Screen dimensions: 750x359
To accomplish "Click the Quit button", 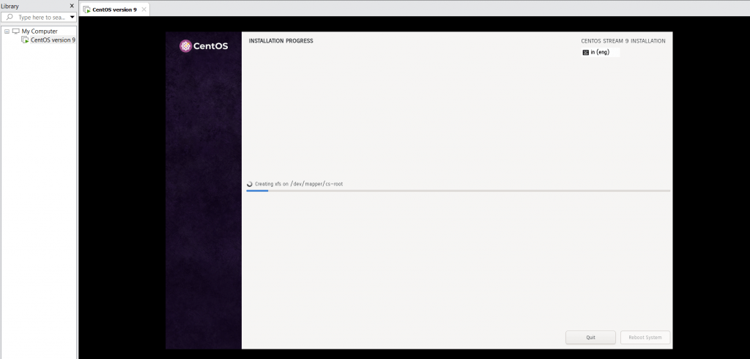I will [x=591, y=338].
